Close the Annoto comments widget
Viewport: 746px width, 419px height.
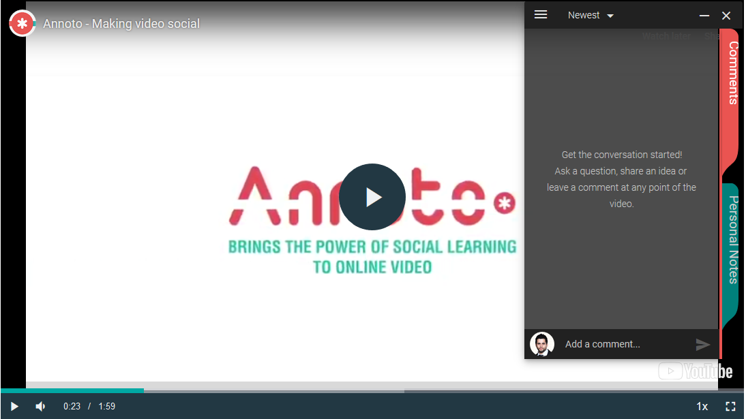pos(726,16)
